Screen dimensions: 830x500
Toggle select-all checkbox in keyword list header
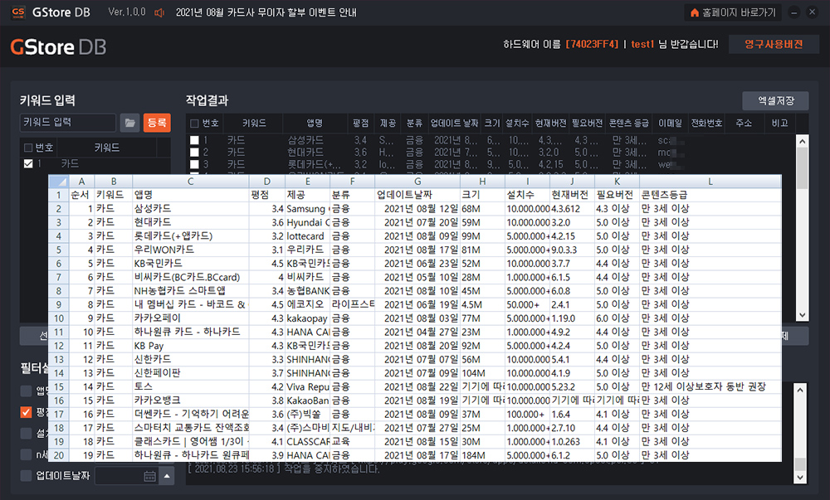point(28,148)
